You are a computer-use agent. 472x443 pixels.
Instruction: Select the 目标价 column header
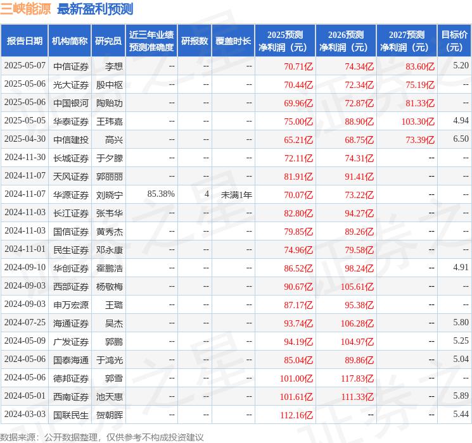click(x=454, y=41)
